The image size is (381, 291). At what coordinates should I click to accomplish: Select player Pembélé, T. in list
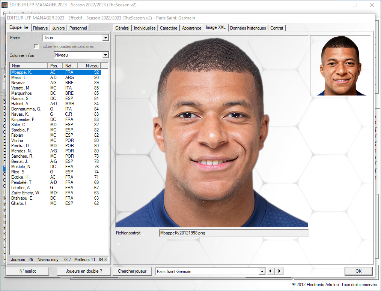click(56, 182)
